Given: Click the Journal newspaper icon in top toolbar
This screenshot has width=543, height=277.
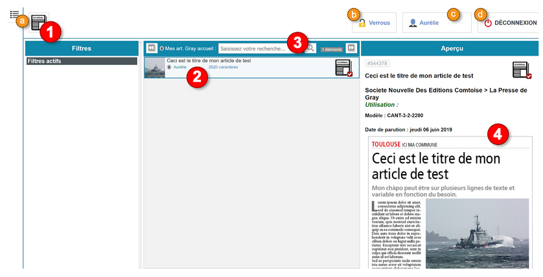Looking at the screenshot, I should (x=40, y=24).
